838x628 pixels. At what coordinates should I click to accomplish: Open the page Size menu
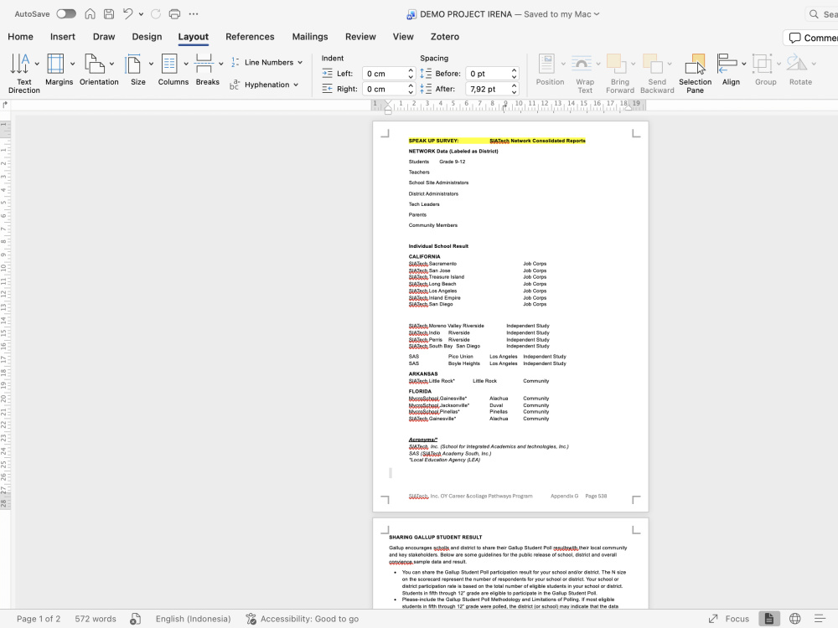[138, 69]
